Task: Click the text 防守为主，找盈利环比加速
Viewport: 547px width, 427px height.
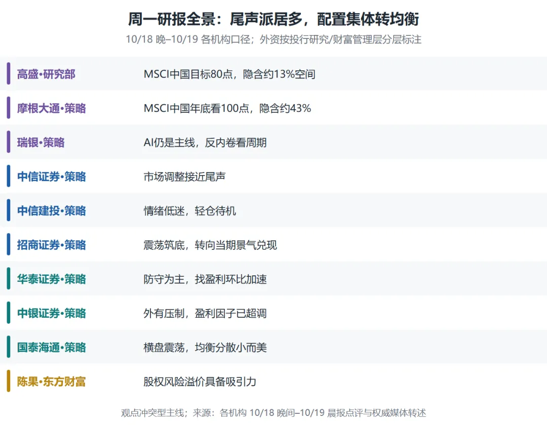Action: (205, 279)
